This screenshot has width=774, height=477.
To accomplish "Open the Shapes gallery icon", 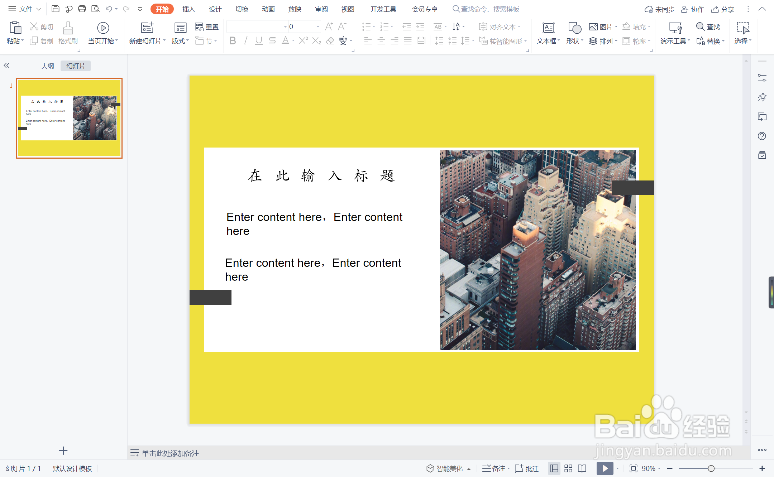I will pyautogui.click(x=574, y=28).
